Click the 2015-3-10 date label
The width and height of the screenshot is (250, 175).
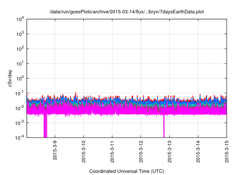click(84, 152)
